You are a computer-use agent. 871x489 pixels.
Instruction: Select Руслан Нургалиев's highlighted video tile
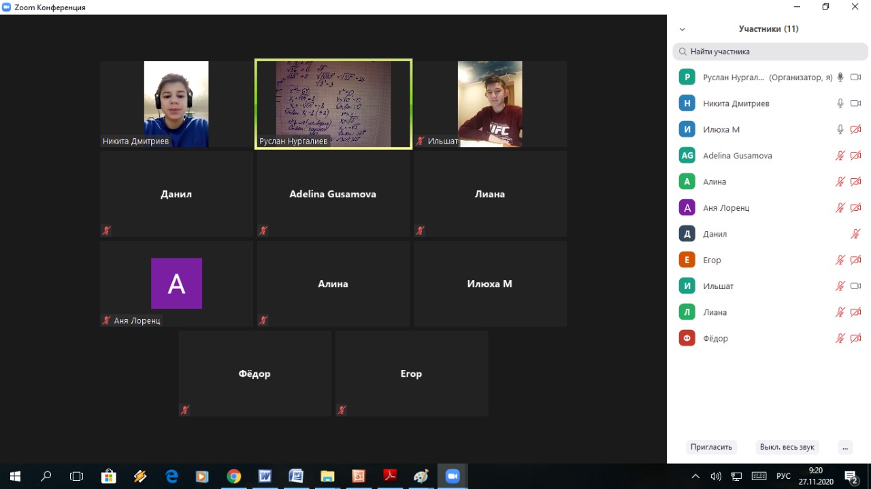tap(333, 103)
